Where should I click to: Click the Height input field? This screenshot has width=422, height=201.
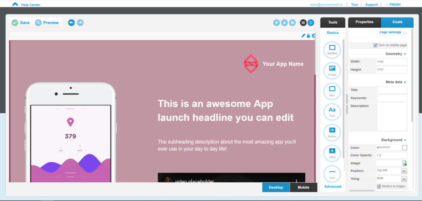[392, 70]
